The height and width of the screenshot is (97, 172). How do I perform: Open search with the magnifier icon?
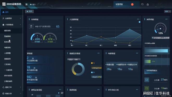(x=142, y=4)
